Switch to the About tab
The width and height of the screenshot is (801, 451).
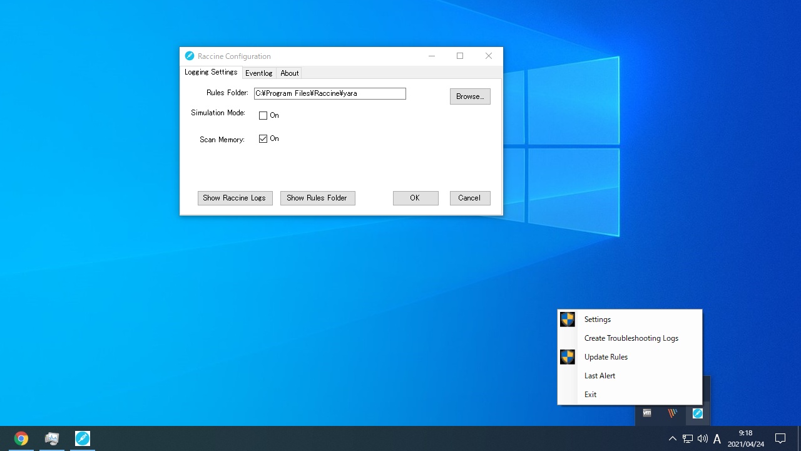[x=290, y=73]
